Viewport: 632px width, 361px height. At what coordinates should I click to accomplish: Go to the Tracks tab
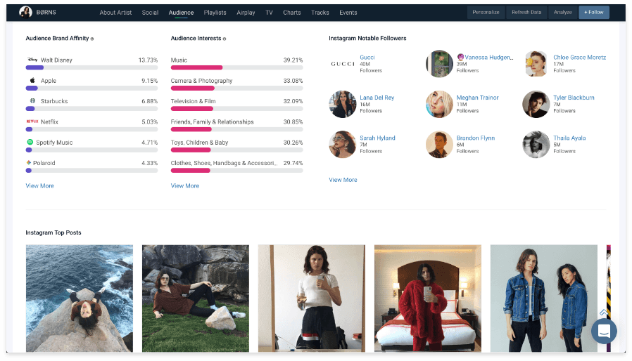[320, 13]
